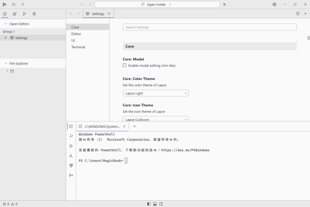This screenshot has height=207, width=310.
Task: Toggle the left panel visibility
Action: (x=149, y=204)
